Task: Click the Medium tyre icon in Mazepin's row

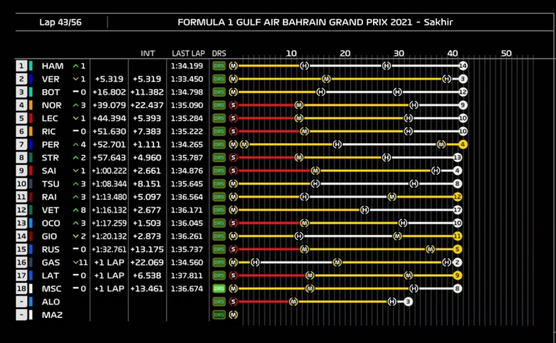Action: click(x=233, y=315)
